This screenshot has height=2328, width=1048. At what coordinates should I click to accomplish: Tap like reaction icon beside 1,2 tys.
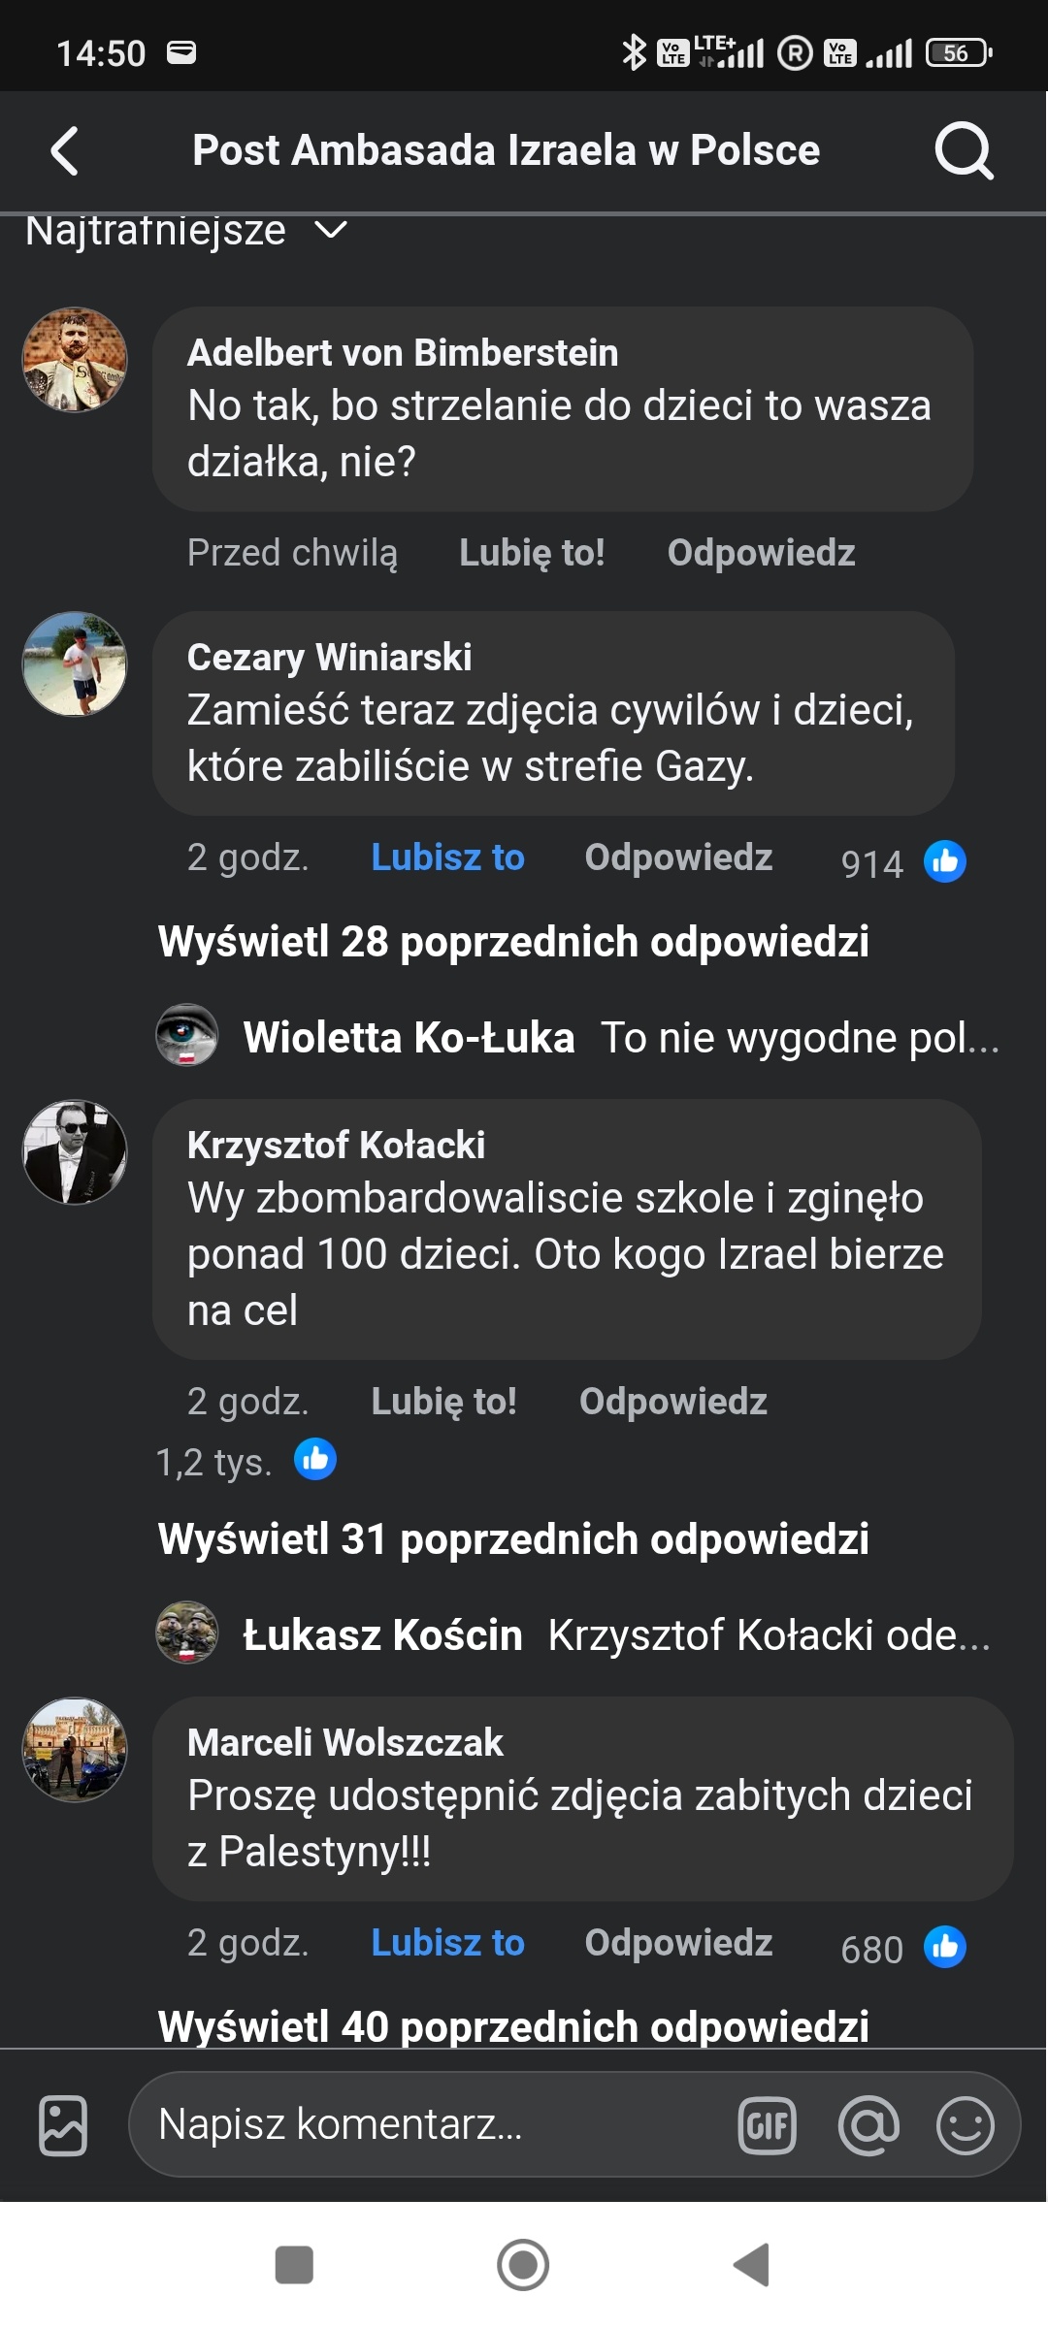coord(315,1460)
